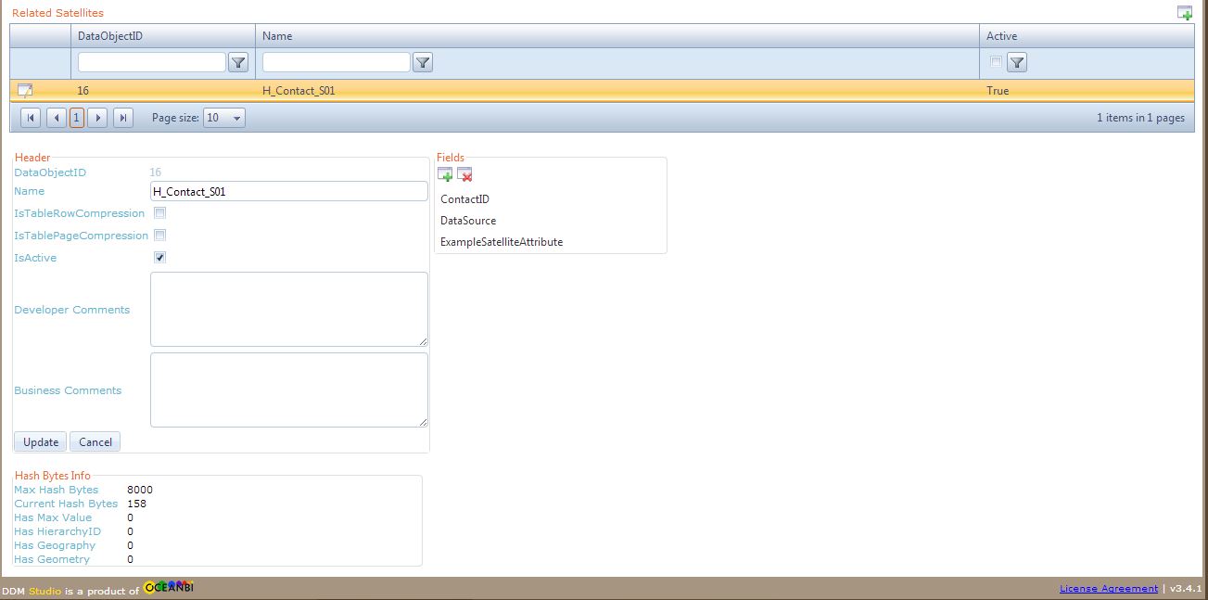Enable IsTableRowCompression checkbox
The height and width of the screenshot is (600, 1208).
159,213
